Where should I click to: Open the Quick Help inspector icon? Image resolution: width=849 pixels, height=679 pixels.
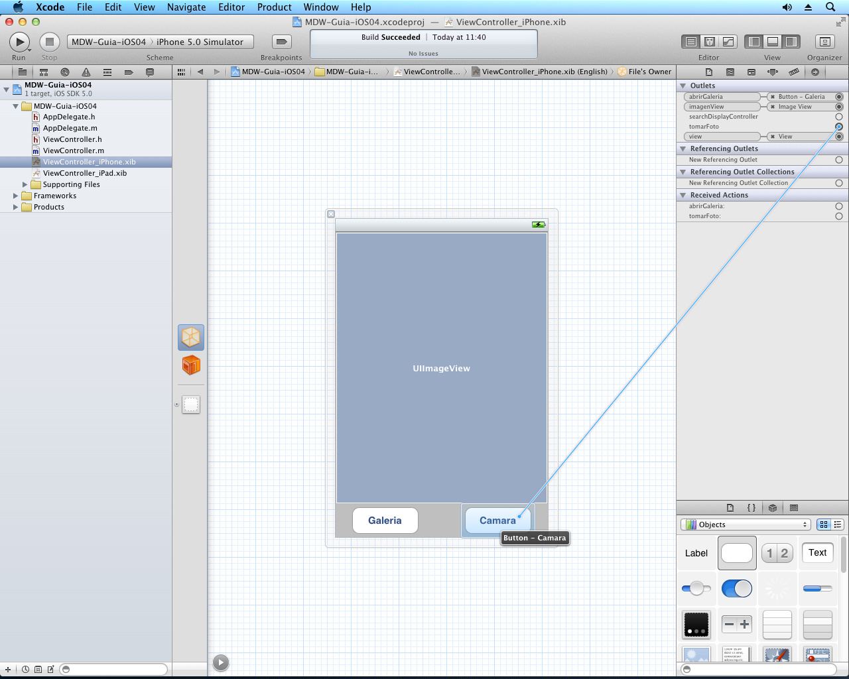(x=730, y=72)
